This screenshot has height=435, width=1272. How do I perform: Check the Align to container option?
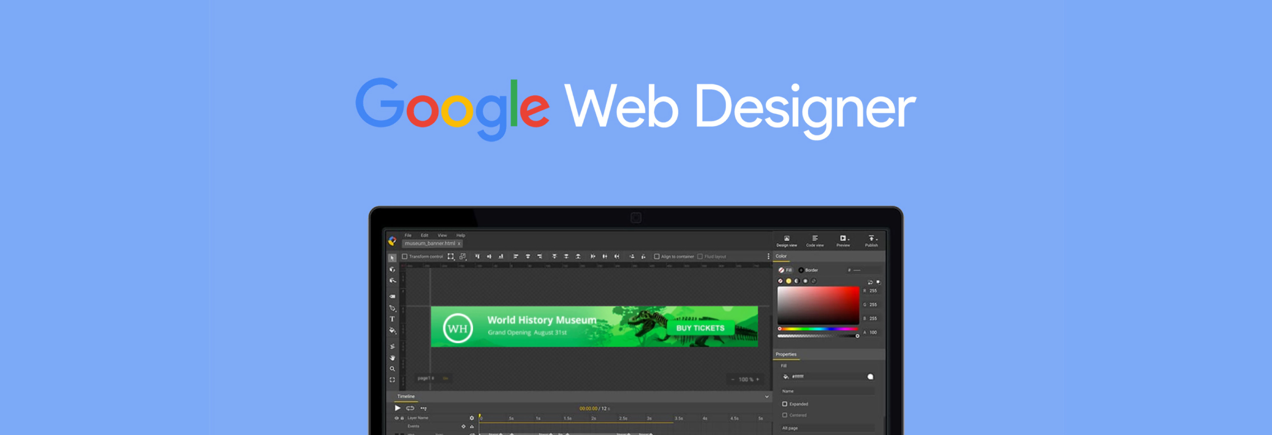pos(657,256)
